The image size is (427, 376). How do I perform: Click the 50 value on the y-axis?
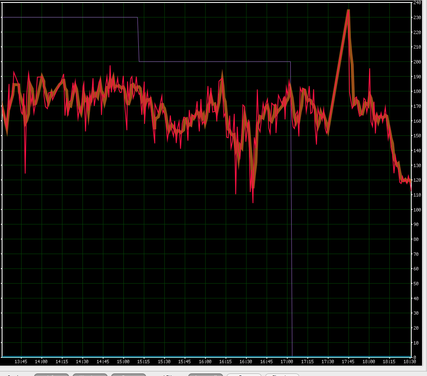[417, 284]
